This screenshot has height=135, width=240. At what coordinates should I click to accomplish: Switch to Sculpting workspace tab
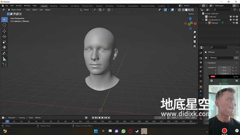(64, 6)
